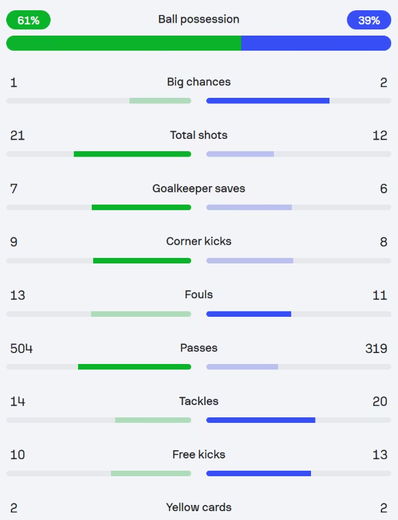Select the Free kicks label

click(199, 454)
